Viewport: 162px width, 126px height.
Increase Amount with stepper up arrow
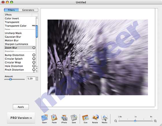point(37,78)
